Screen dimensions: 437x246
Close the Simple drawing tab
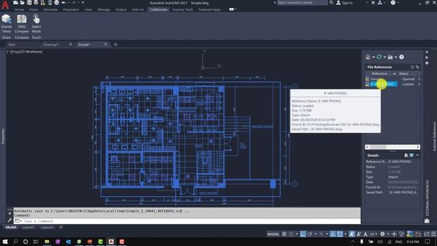[106, 44]
